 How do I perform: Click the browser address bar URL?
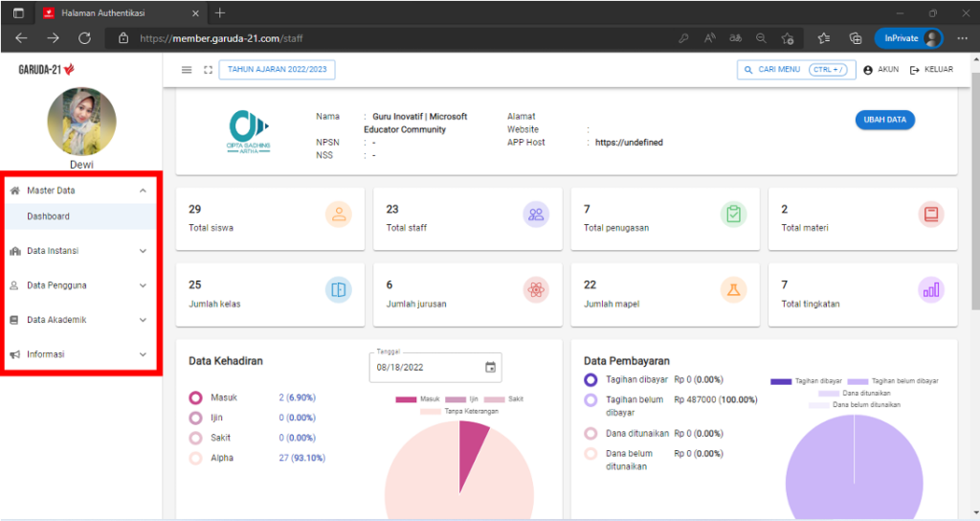pos(221,38)
